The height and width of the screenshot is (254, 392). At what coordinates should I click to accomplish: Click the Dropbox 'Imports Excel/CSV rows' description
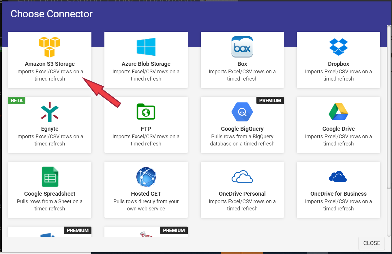[x=338, y=75]
